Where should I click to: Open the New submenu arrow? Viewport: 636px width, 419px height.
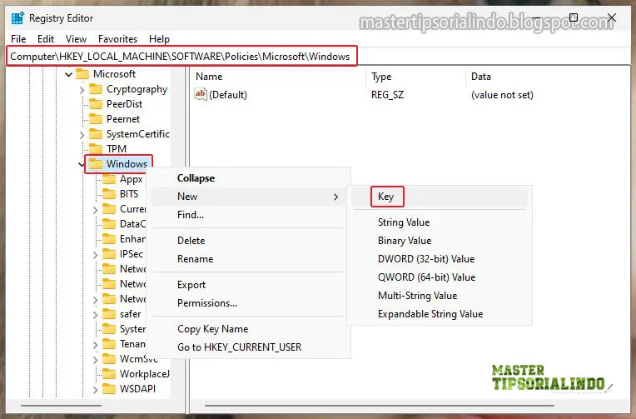pyautogui.click(x=335, y=197)
